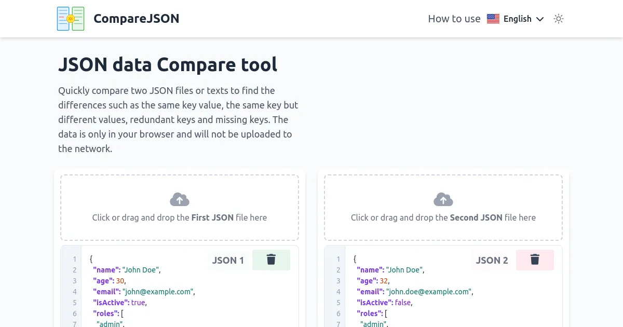
Task: Select the green trash button beside JSON 1 label
Action: tap(271, 260)
